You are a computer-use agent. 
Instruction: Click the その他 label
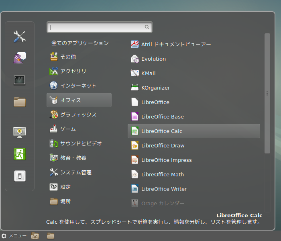click(x=68, y=57)
